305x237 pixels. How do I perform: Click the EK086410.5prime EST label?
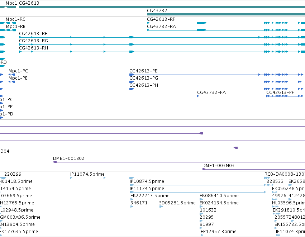point(219,196)
